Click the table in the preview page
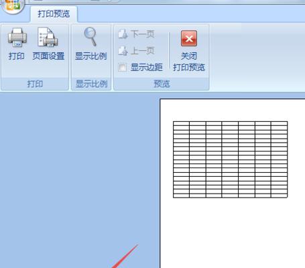 [x=230, y=159]
